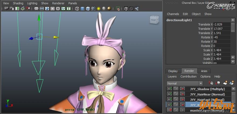This screenshot has width=237, height=114.
Task: Click the Rotate X value field
Action: click(x=222, y=37)
